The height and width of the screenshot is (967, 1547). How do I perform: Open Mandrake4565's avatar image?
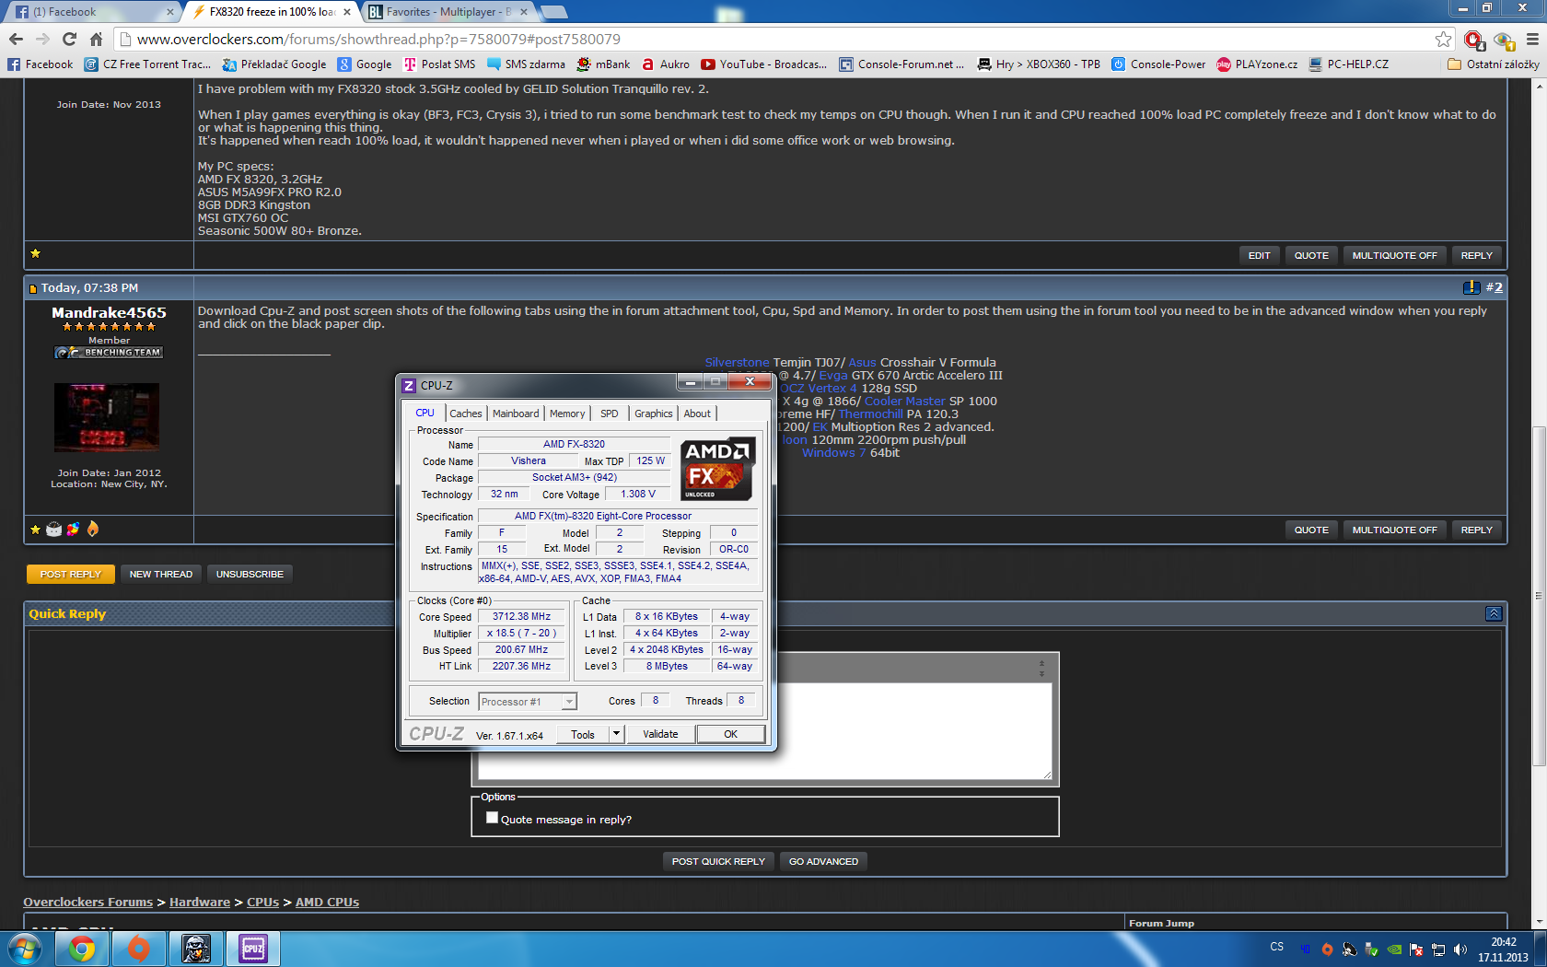[x=107, y=417]
